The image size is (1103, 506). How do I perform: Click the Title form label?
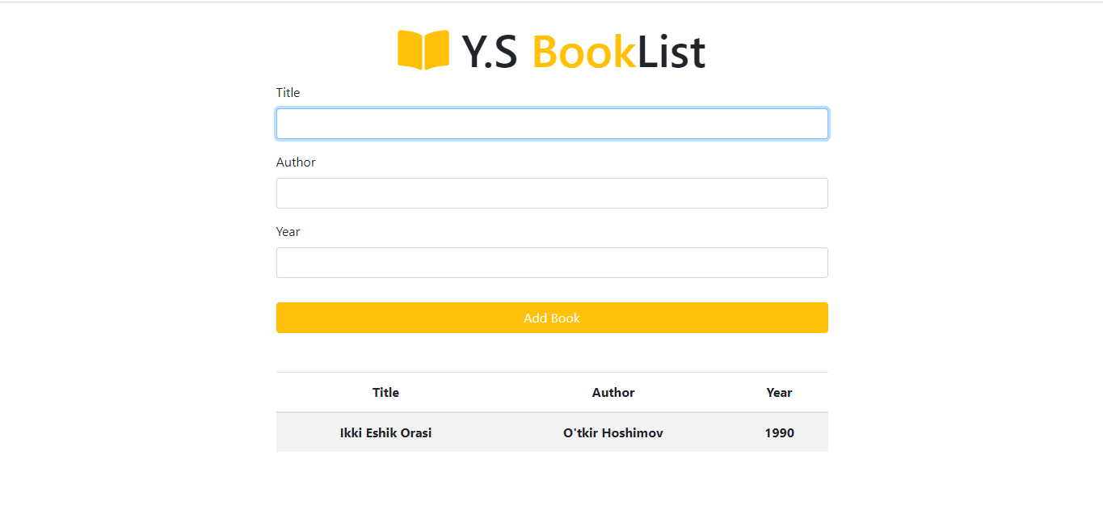click(288, 93)
